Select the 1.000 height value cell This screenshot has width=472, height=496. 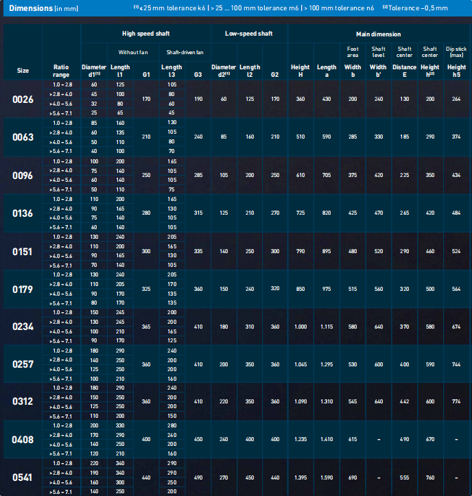[300, 327]
